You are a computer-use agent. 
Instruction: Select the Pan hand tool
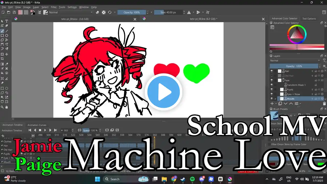(x=7, y=107)
